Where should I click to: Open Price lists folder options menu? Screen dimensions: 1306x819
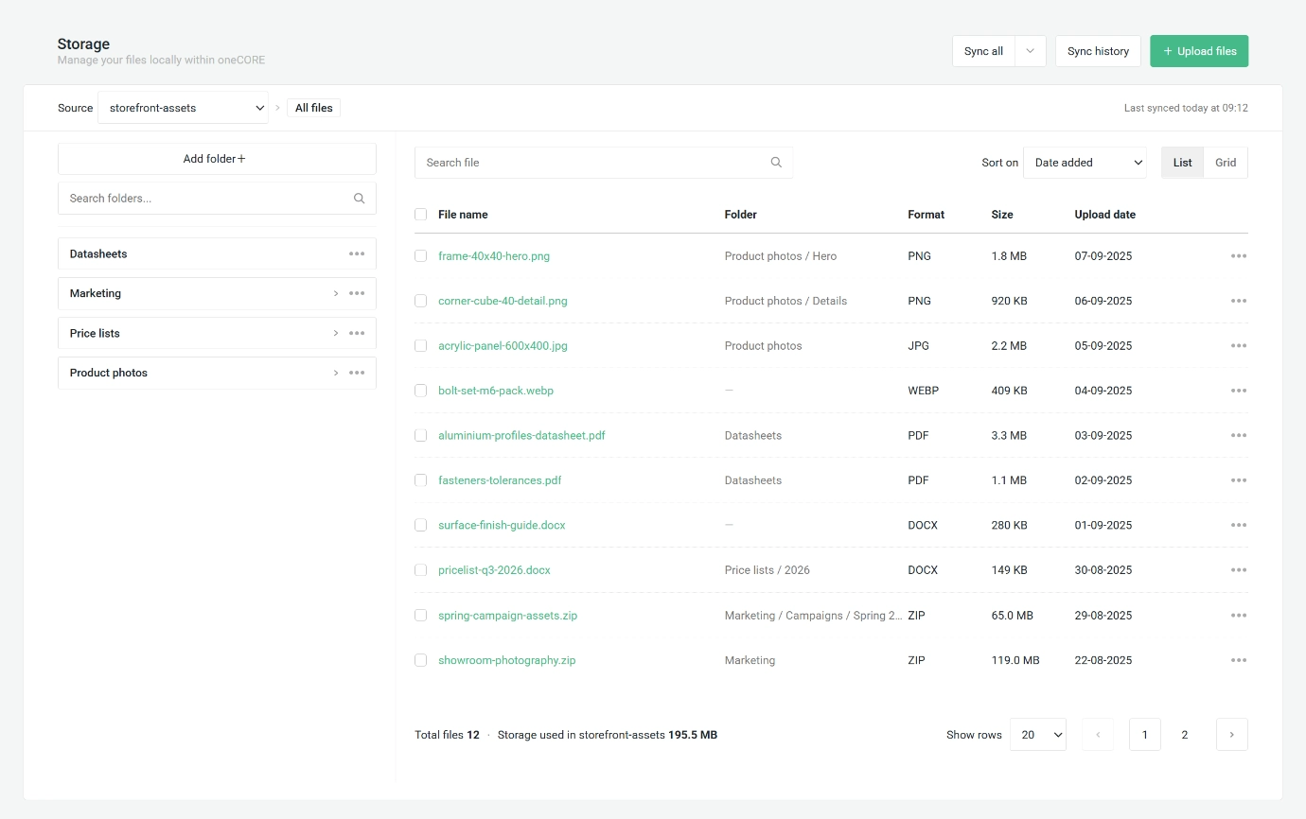point(357,333)
